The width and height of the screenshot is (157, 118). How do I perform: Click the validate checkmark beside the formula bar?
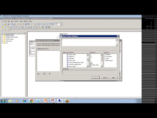coord(6,30)
